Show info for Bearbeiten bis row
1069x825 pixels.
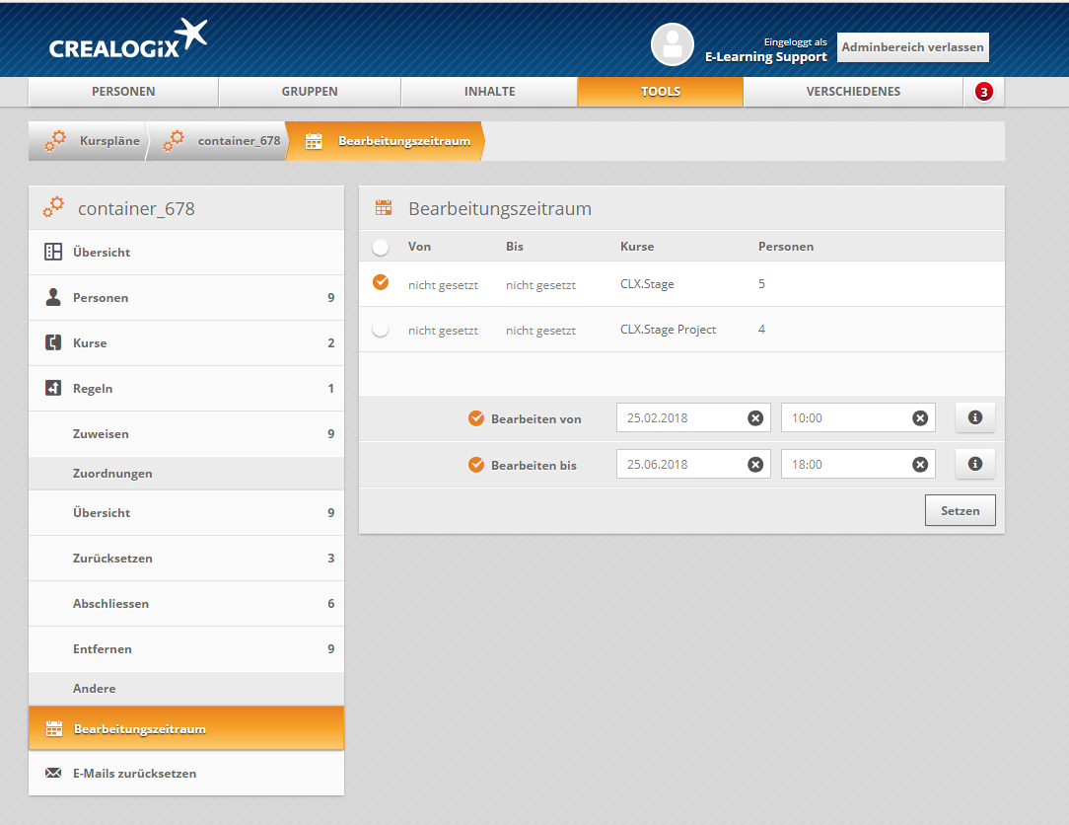click(x=975, y=464)
